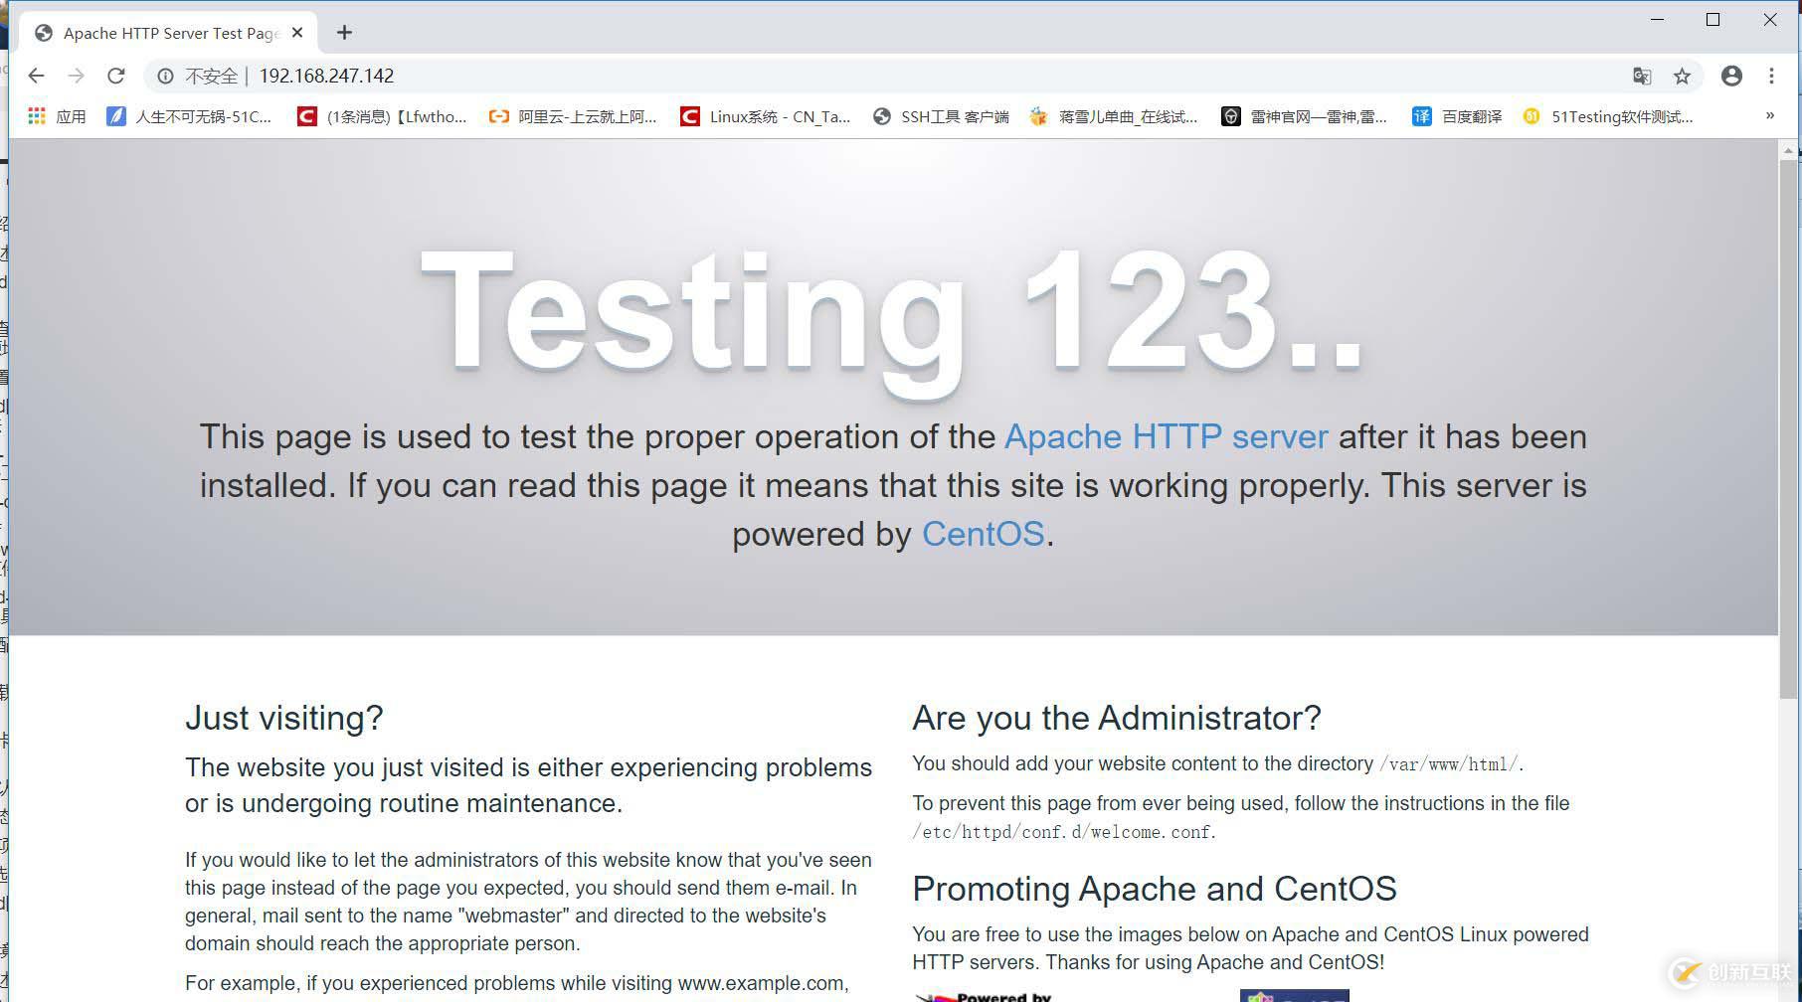Open the 蒋雪儿单曲_在线试... bookmark
1802x1002 pixels.
(1114, 116)
